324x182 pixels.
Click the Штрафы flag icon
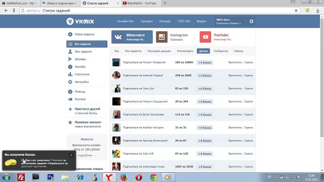70,59
